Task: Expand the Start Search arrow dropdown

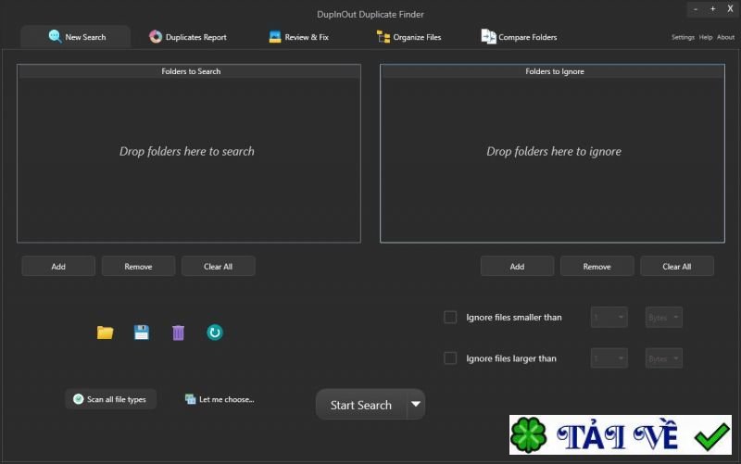Action: pyautogui.click(x=416, y=405)
